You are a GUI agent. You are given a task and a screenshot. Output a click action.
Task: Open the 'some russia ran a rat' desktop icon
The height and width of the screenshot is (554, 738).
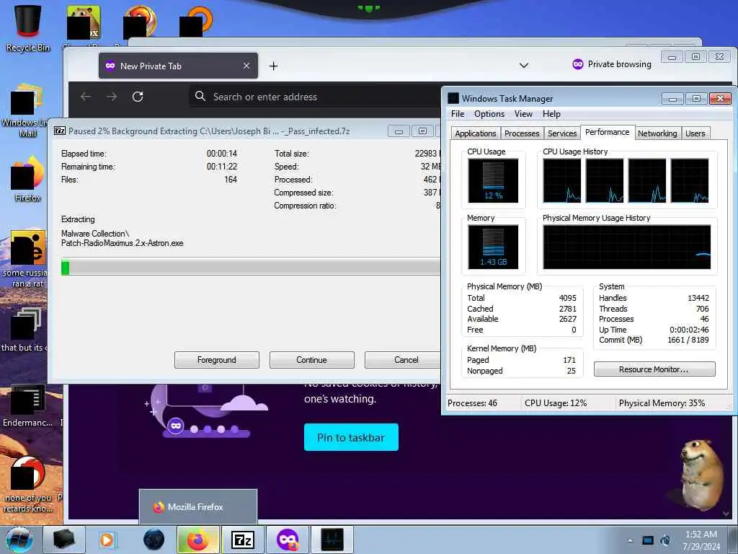(26, 259)
